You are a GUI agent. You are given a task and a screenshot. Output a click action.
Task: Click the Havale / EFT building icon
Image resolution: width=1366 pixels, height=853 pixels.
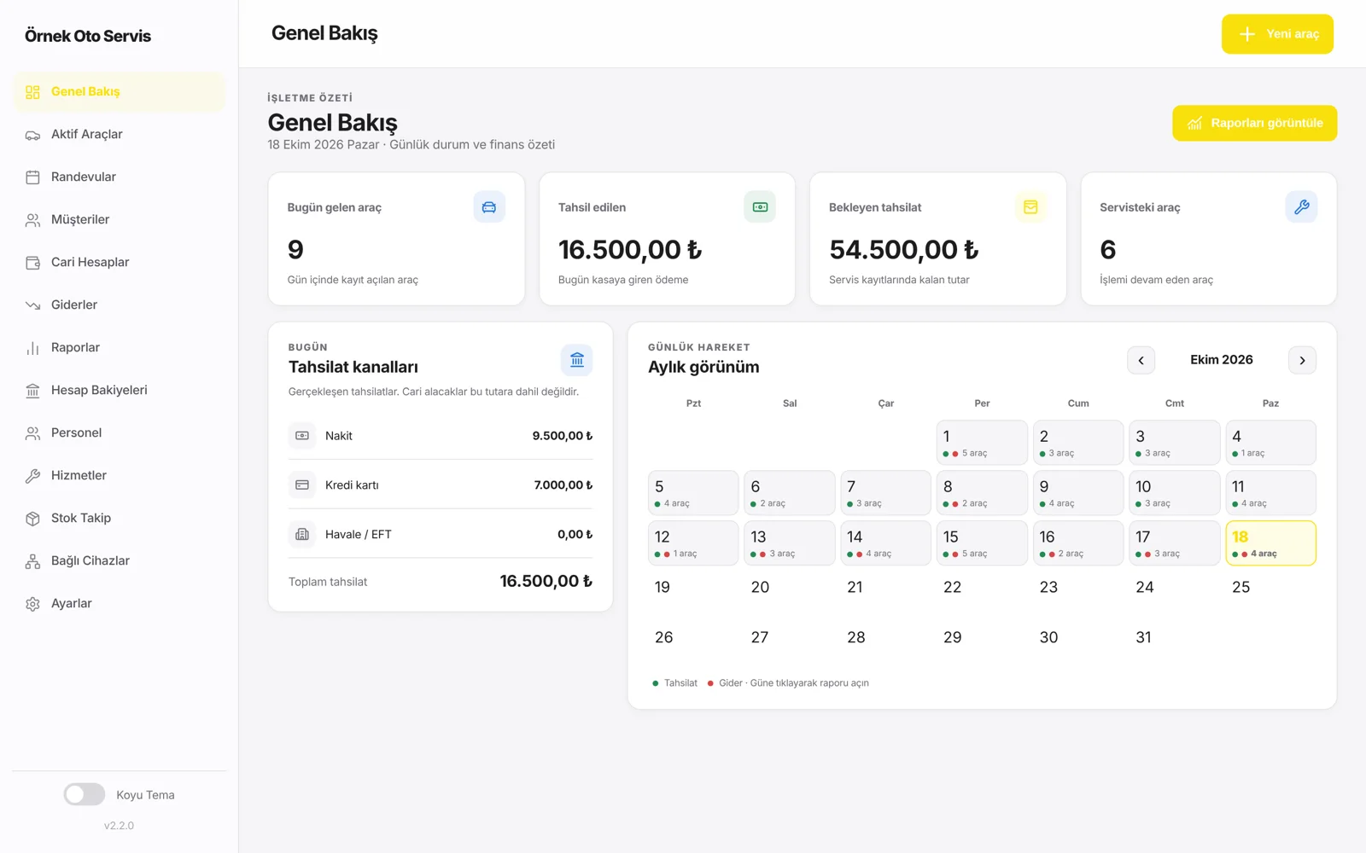[x=302, y=535]
